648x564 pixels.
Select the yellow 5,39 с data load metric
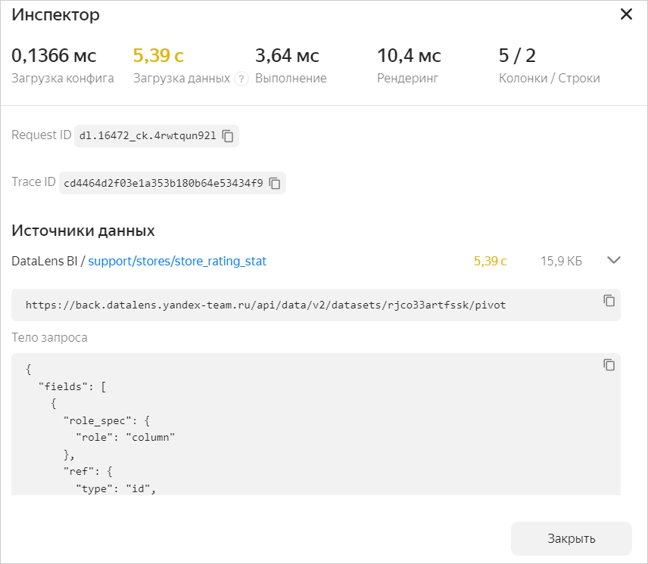(158, 56)
